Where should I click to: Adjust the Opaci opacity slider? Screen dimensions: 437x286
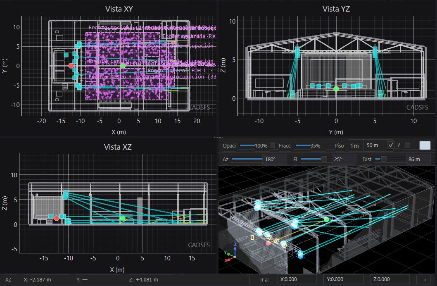tap(247, 145)
